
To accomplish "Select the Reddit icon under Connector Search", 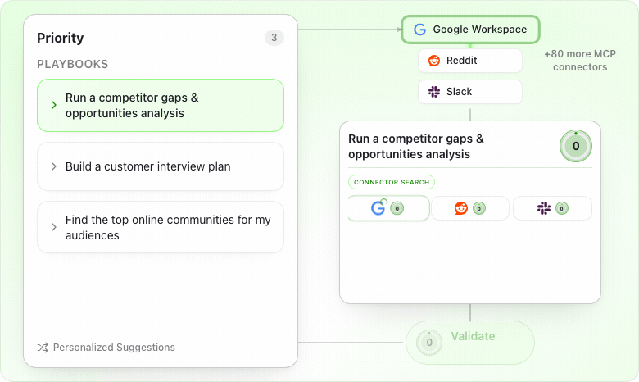I will pyautogui.click(x=461, y=208).
